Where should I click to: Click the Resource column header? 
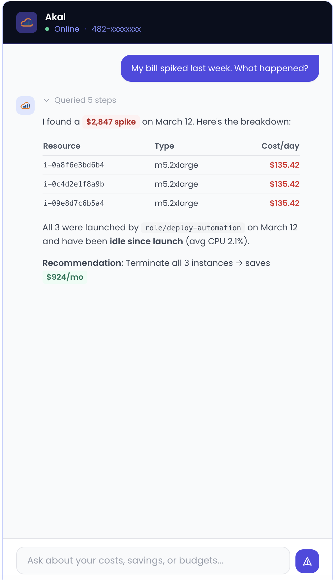62,146
